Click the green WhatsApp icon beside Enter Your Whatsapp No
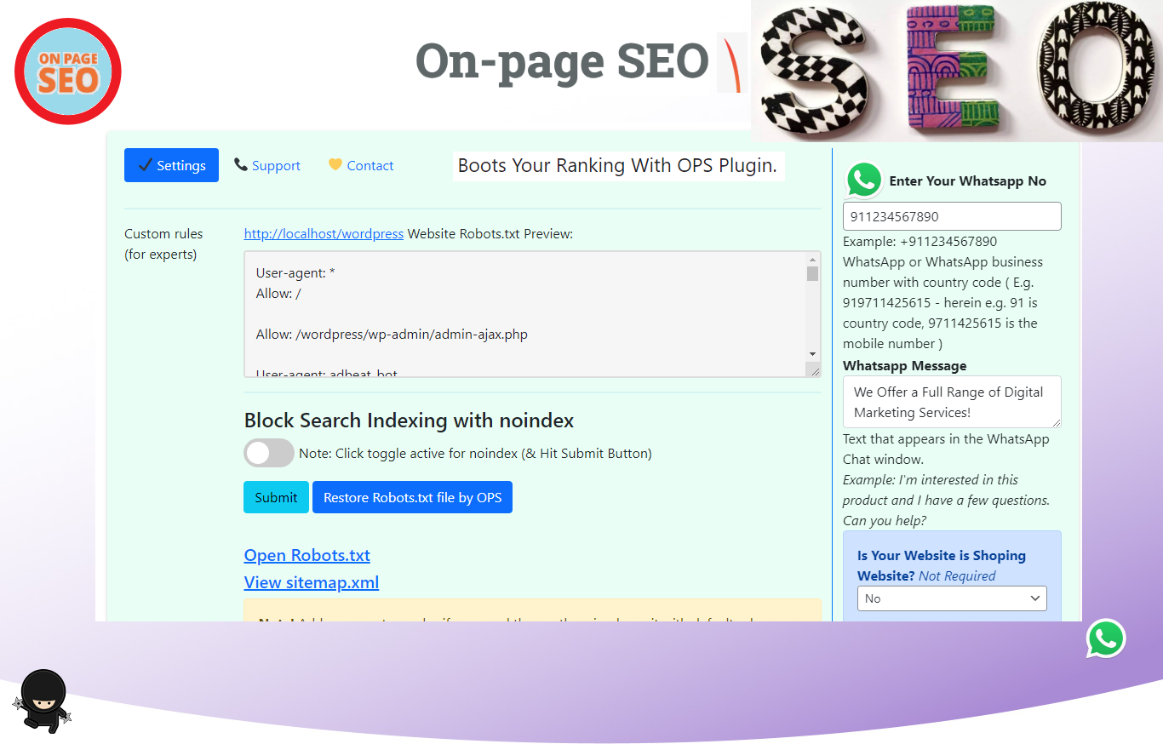 pos(864,180)
